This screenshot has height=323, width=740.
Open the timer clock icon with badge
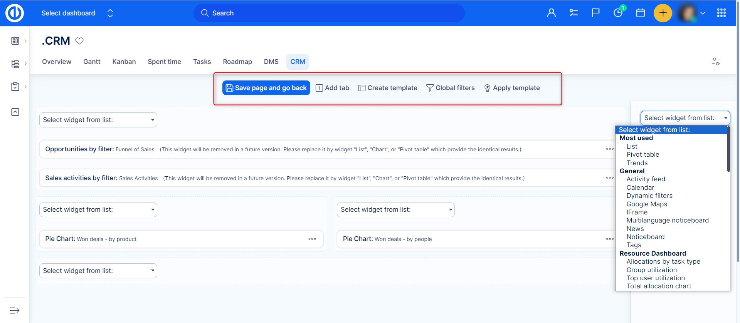coord(618,13)
